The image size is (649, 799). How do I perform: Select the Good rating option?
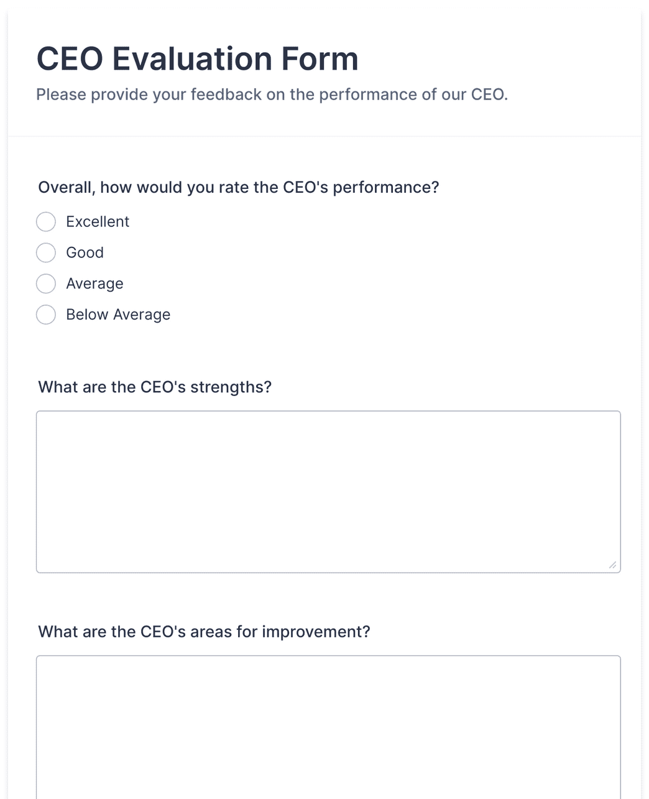coord(46,252)
